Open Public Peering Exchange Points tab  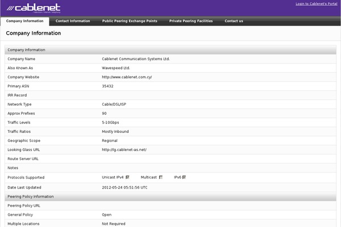[130, 21]
